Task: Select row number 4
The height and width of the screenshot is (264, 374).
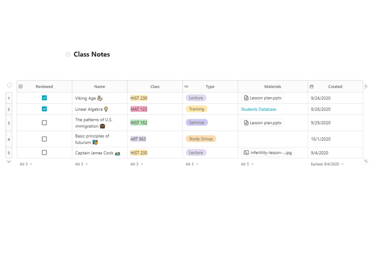Action: click(9, 139)
